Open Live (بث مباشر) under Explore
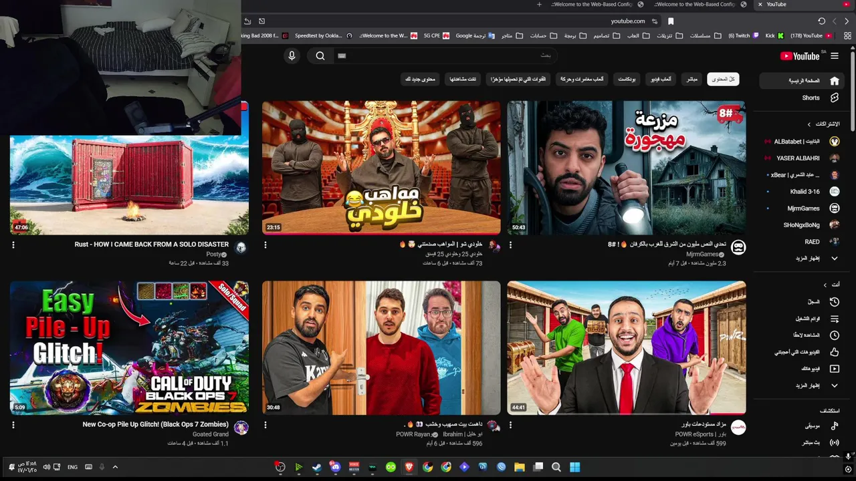This screenshot has height=481, width=856. 801,442
